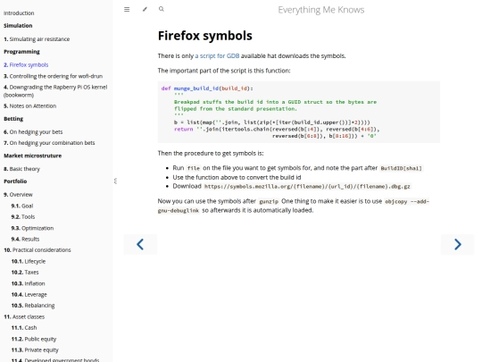This screenshot has height=362, width=482.
Task: Open Downgrading the Rapberry Pi OS kernel
Action: pos(55,91)
